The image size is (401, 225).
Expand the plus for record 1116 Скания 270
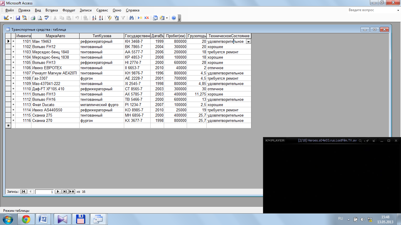(13, 121)
